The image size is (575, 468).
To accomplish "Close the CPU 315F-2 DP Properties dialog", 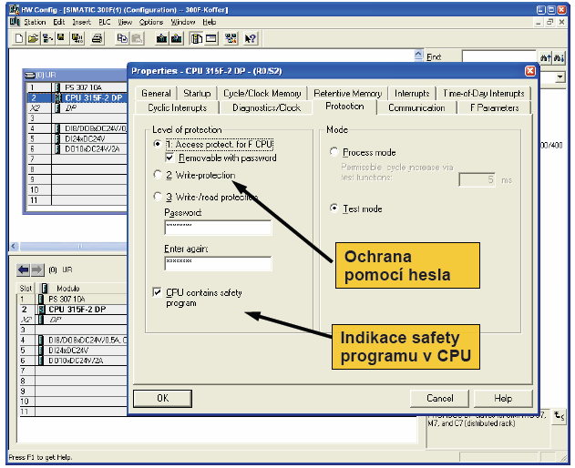I will coord(530,71).
